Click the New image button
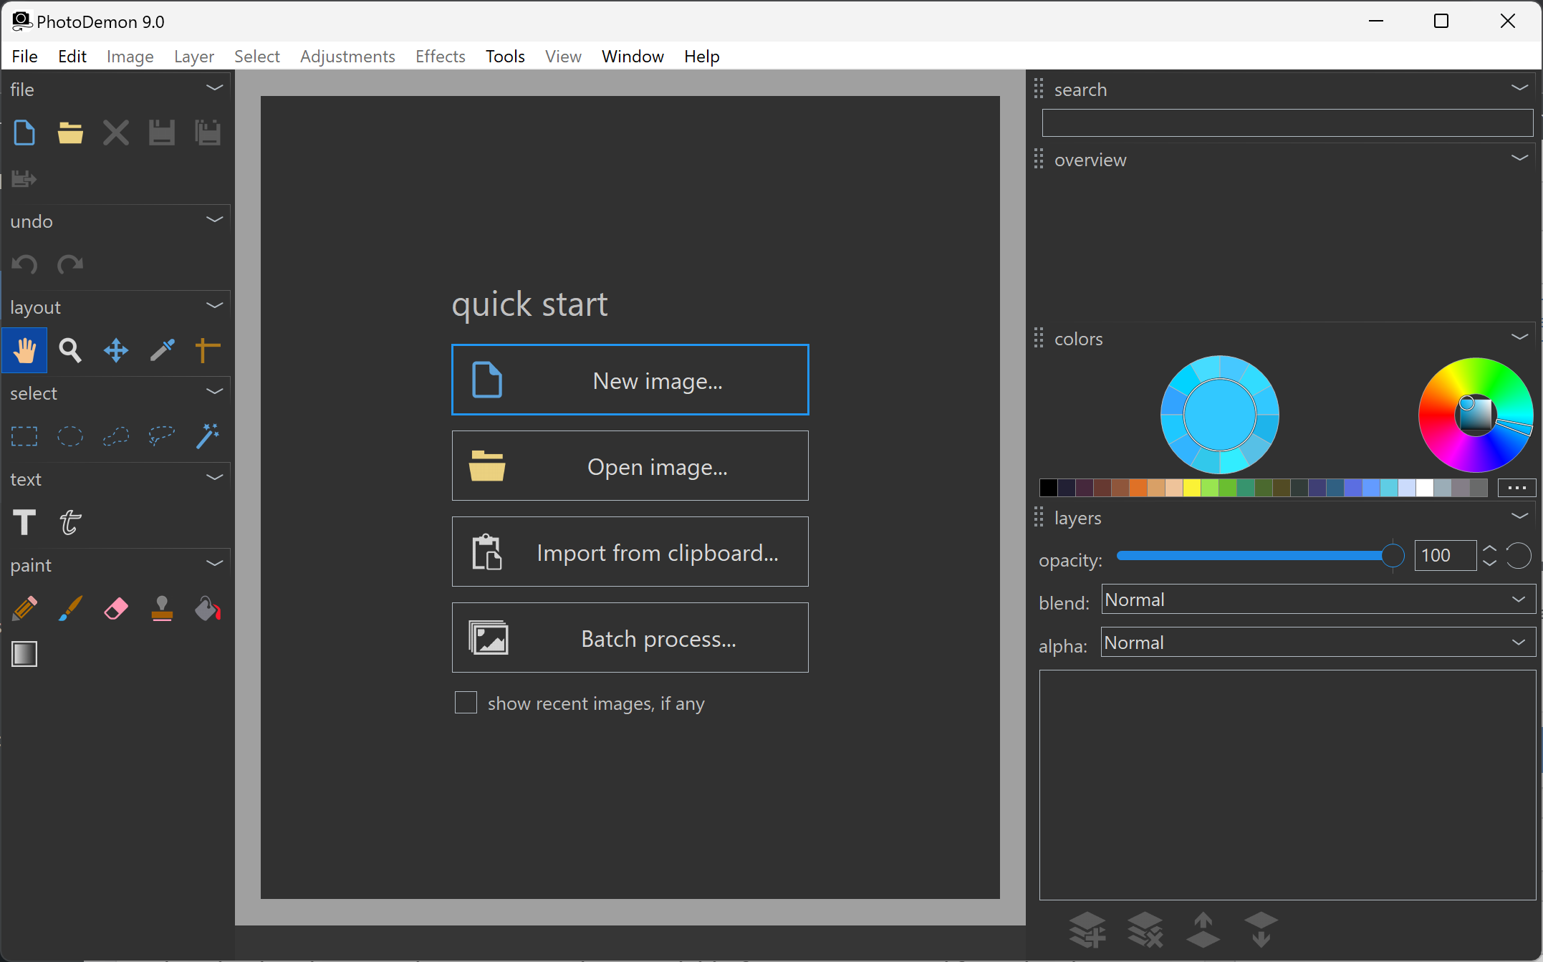Image resolution: width=1543 pixels, height=962 pixels. [630, 380]
